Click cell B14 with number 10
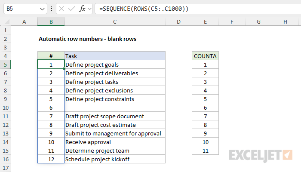Screen dimensions: 301x172 (x=51, y=142)
